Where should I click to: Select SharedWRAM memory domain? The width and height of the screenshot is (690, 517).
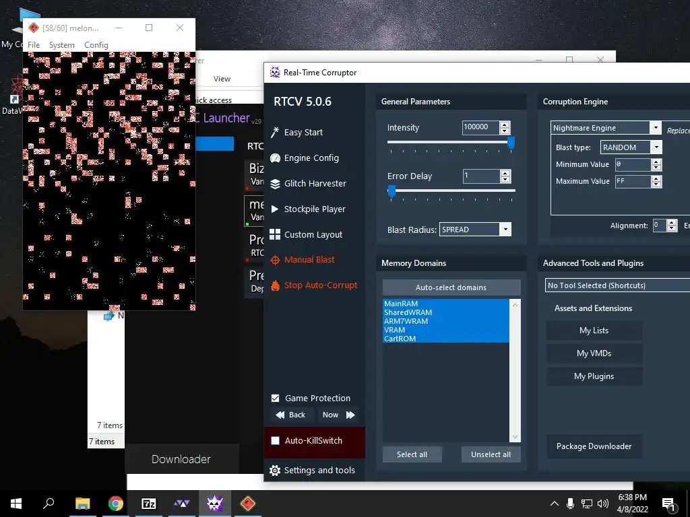pyautogui.click(x=446, y=312)
